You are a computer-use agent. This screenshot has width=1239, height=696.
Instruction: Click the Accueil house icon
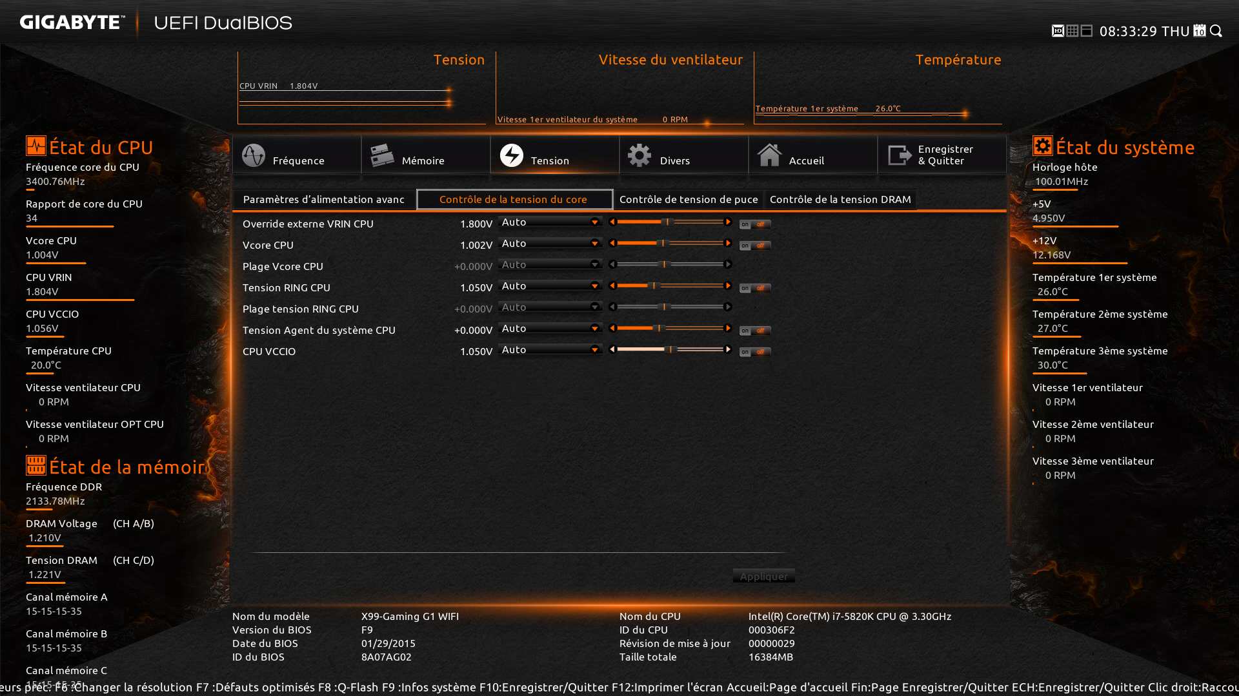click(769, 155)
